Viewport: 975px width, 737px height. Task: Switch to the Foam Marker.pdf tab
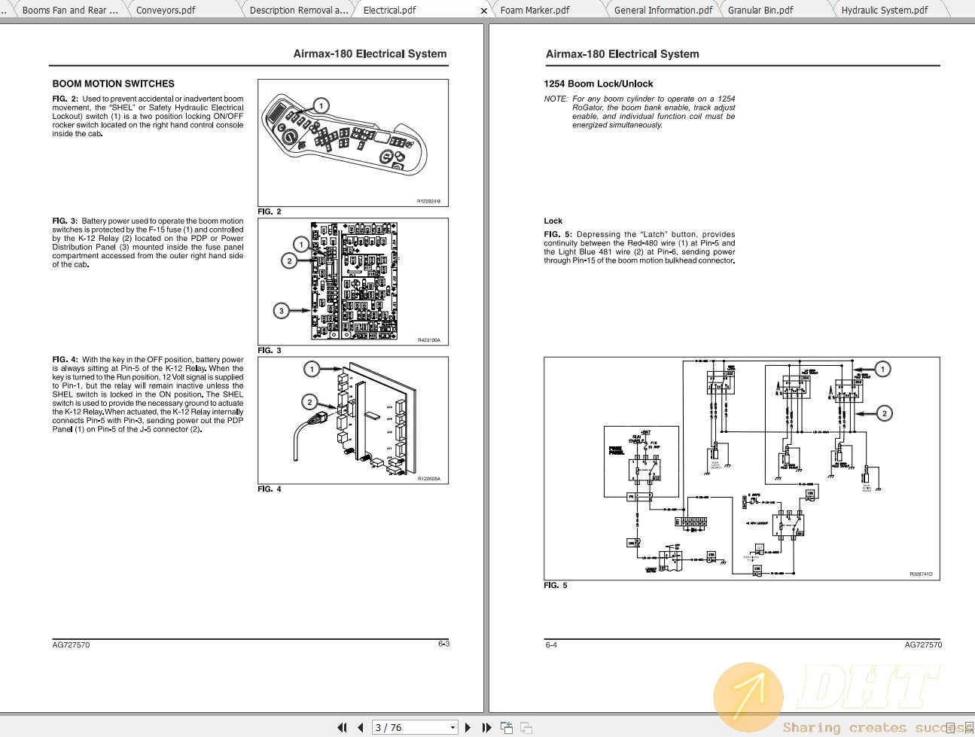[x=535, y=11]
